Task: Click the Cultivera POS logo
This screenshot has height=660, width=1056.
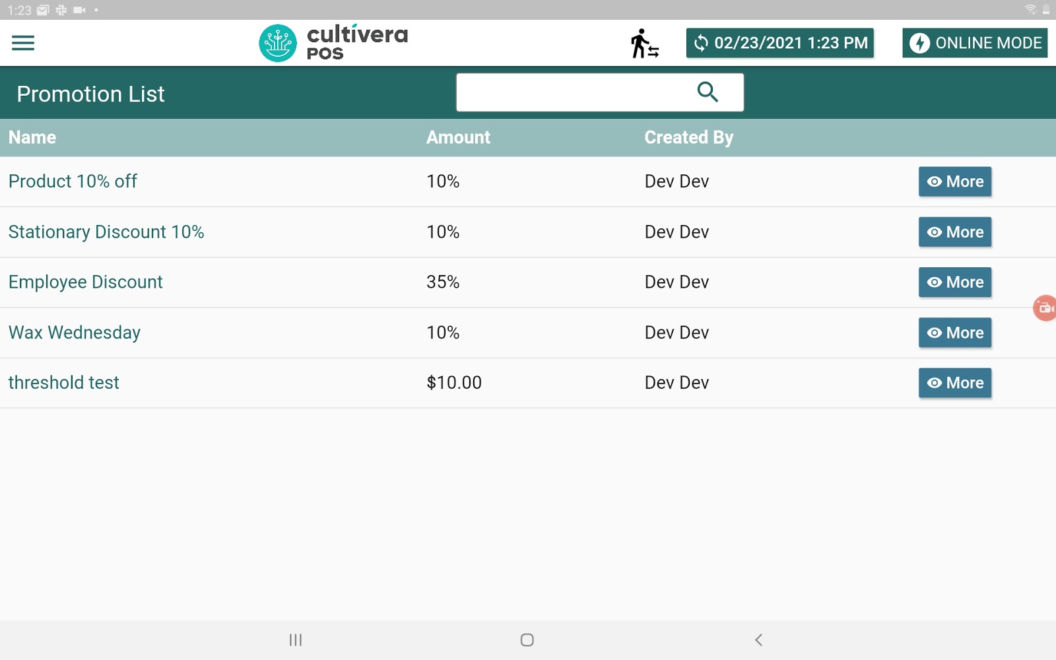Action: (x=333, y=43)
